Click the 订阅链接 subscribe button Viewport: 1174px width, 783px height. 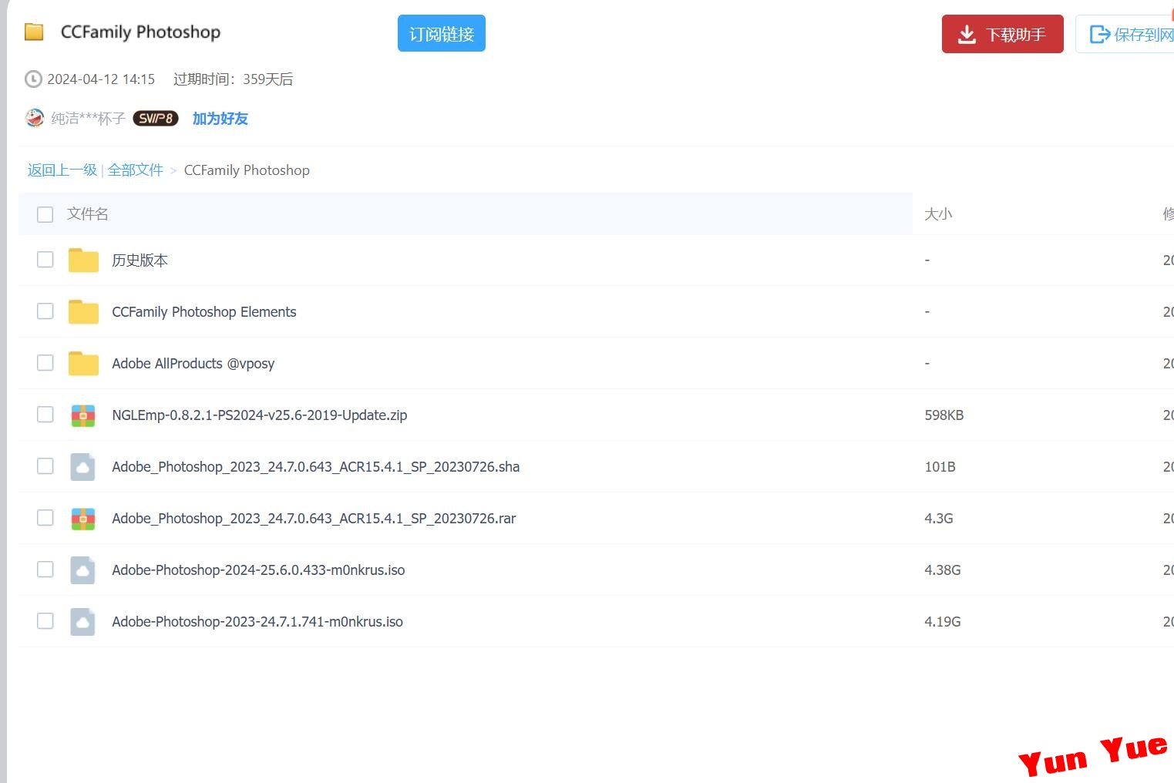(x=442, y=33)
